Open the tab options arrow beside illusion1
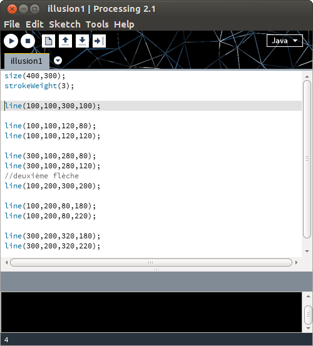Image resolution: width=313 pixels, height=346 pixels. pyautogui.click(x=58, y=61)
